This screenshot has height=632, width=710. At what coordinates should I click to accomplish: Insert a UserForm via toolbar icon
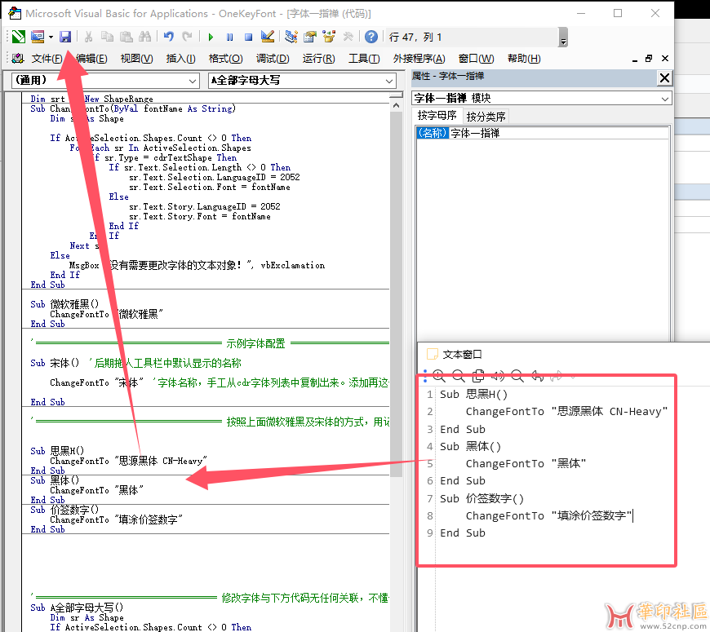click(x=37, y=37)
